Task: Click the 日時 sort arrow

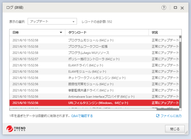Action: tap(61, 32)
